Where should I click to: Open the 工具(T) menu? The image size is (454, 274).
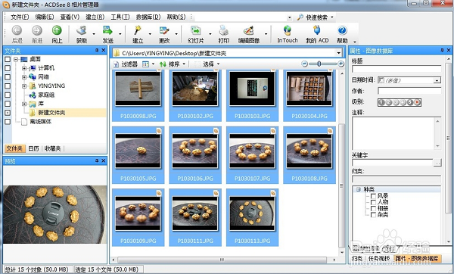pos(120,17)
